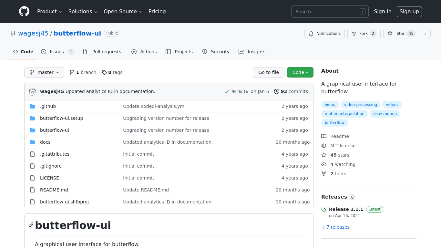Click the star icon beside 45 stars
The height and width of the screenshot is (248, 441).
[x=324, y=155]
